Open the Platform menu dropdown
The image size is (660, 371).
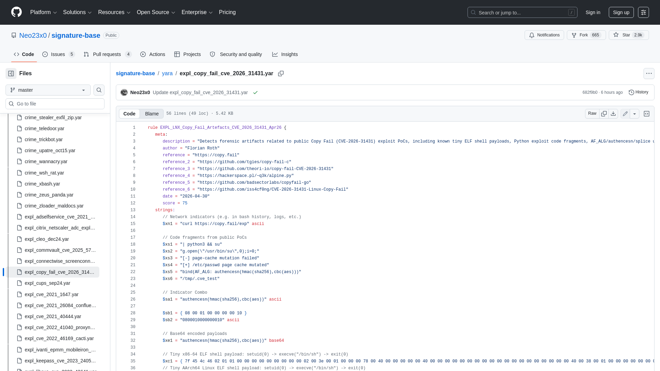[x=43, y=12]
